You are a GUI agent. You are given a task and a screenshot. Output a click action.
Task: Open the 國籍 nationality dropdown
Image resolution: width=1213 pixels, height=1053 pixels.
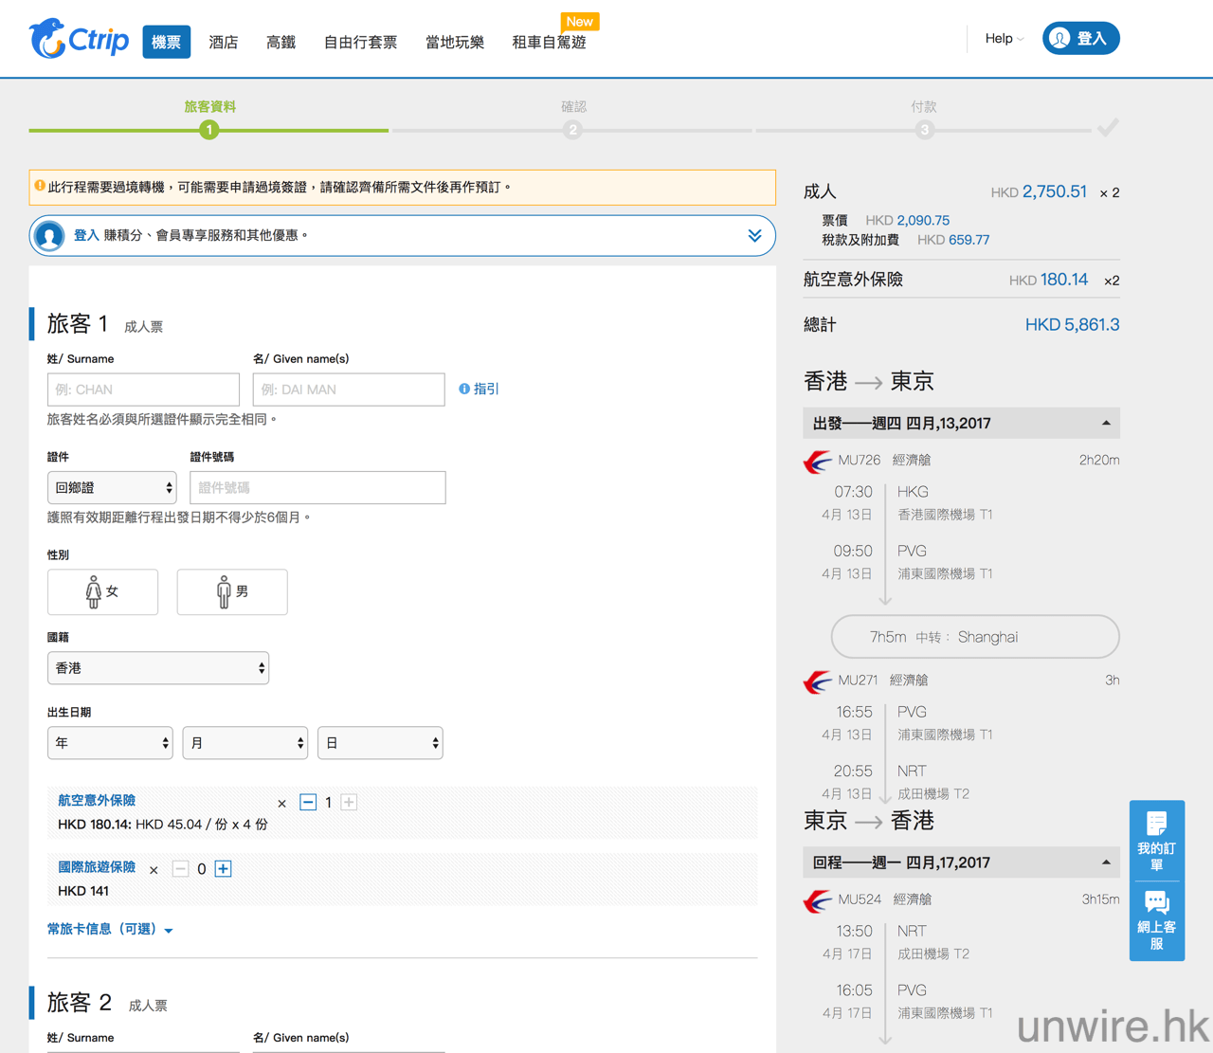158,668
